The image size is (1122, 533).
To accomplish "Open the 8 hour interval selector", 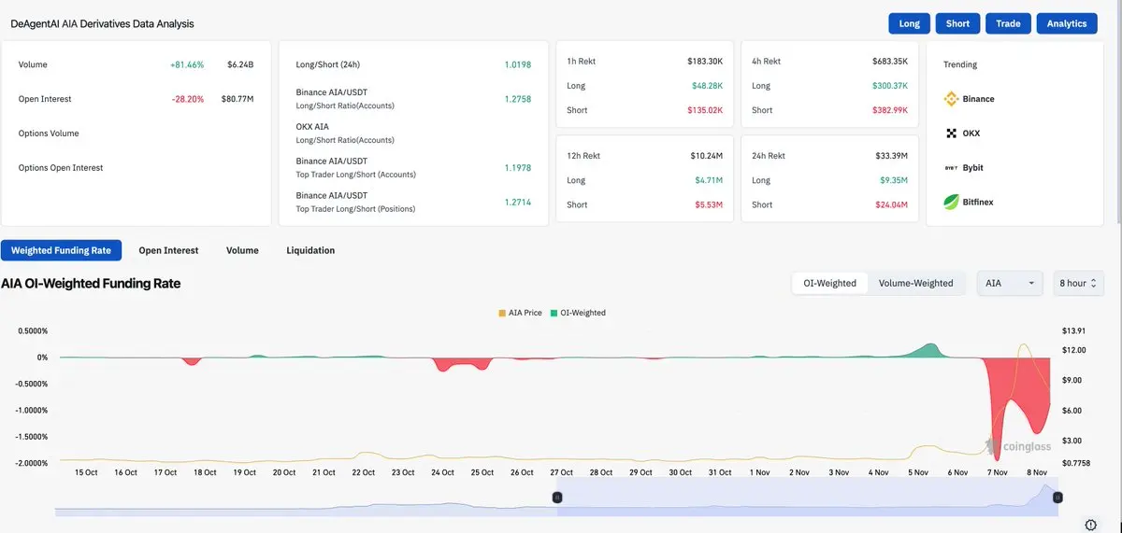I will tap(1078, 283).
